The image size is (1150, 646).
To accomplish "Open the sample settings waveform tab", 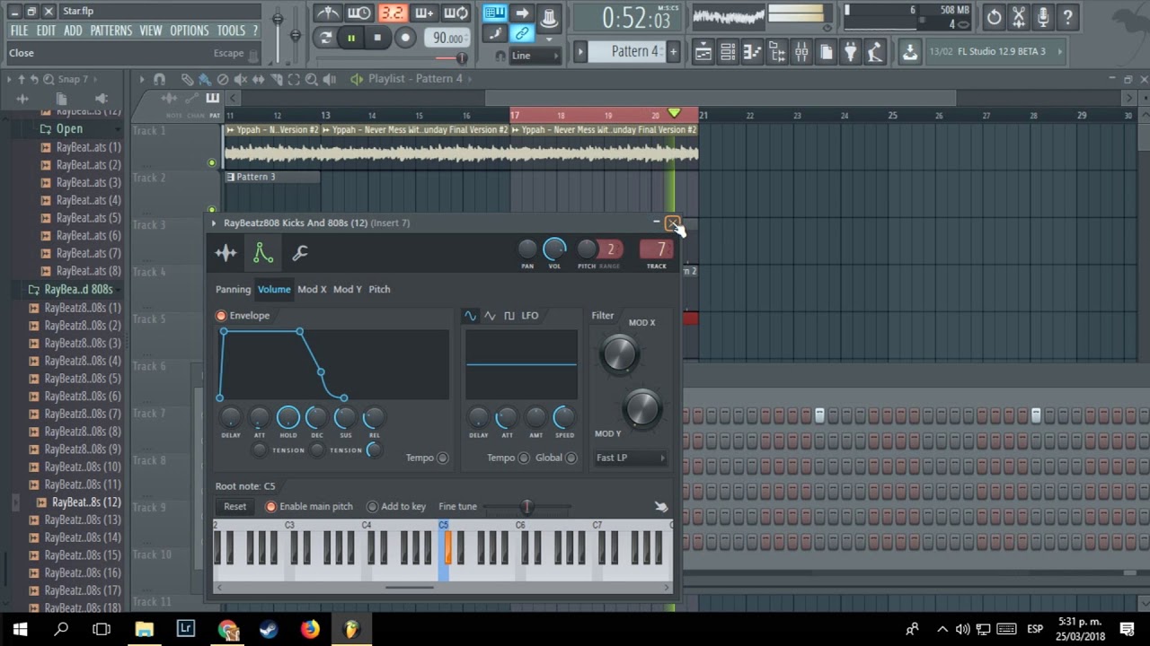I will click(x=226, y=254).
